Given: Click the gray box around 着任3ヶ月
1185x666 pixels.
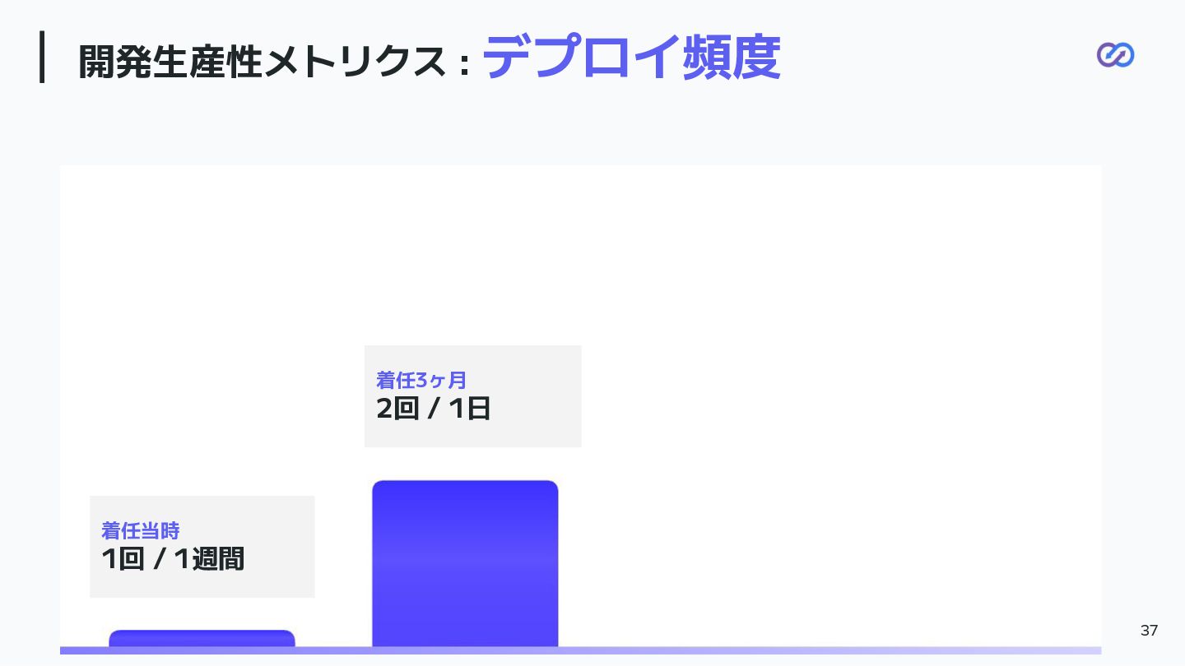Looking at the screenshot, I should [x=472, y=396].
